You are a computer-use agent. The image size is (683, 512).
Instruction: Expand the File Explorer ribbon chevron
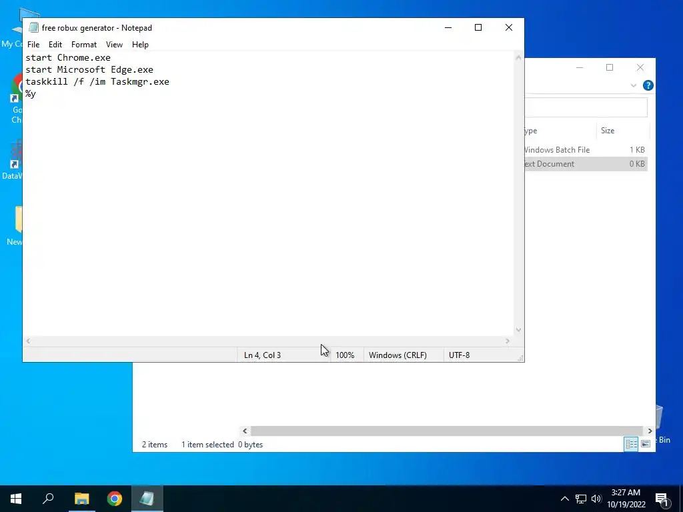(x=634, y=85)
